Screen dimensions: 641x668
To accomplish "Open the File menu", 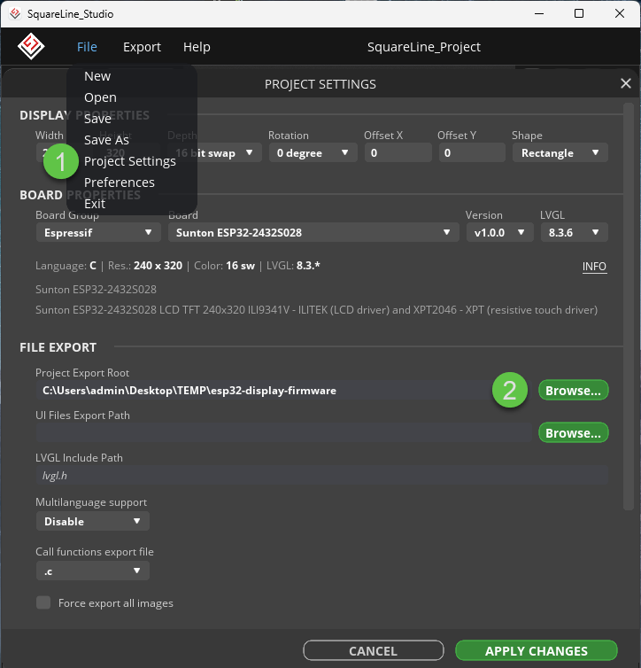I will click(87, 47).
